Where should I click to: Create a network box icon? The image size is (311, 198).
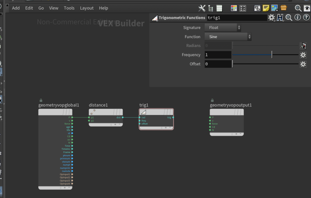coord(257,8)
